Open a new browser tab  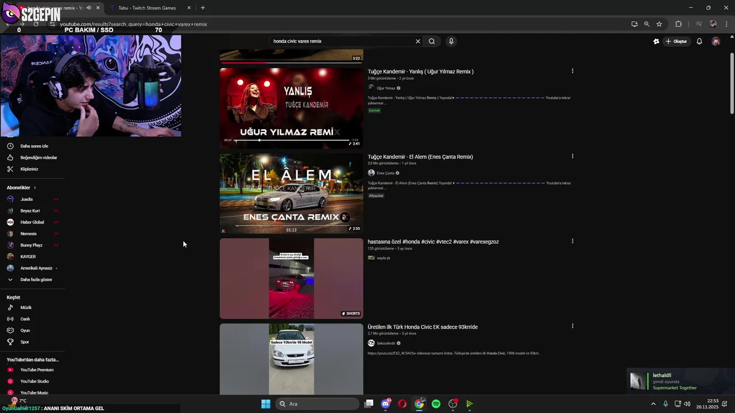(x=203, y=8)
